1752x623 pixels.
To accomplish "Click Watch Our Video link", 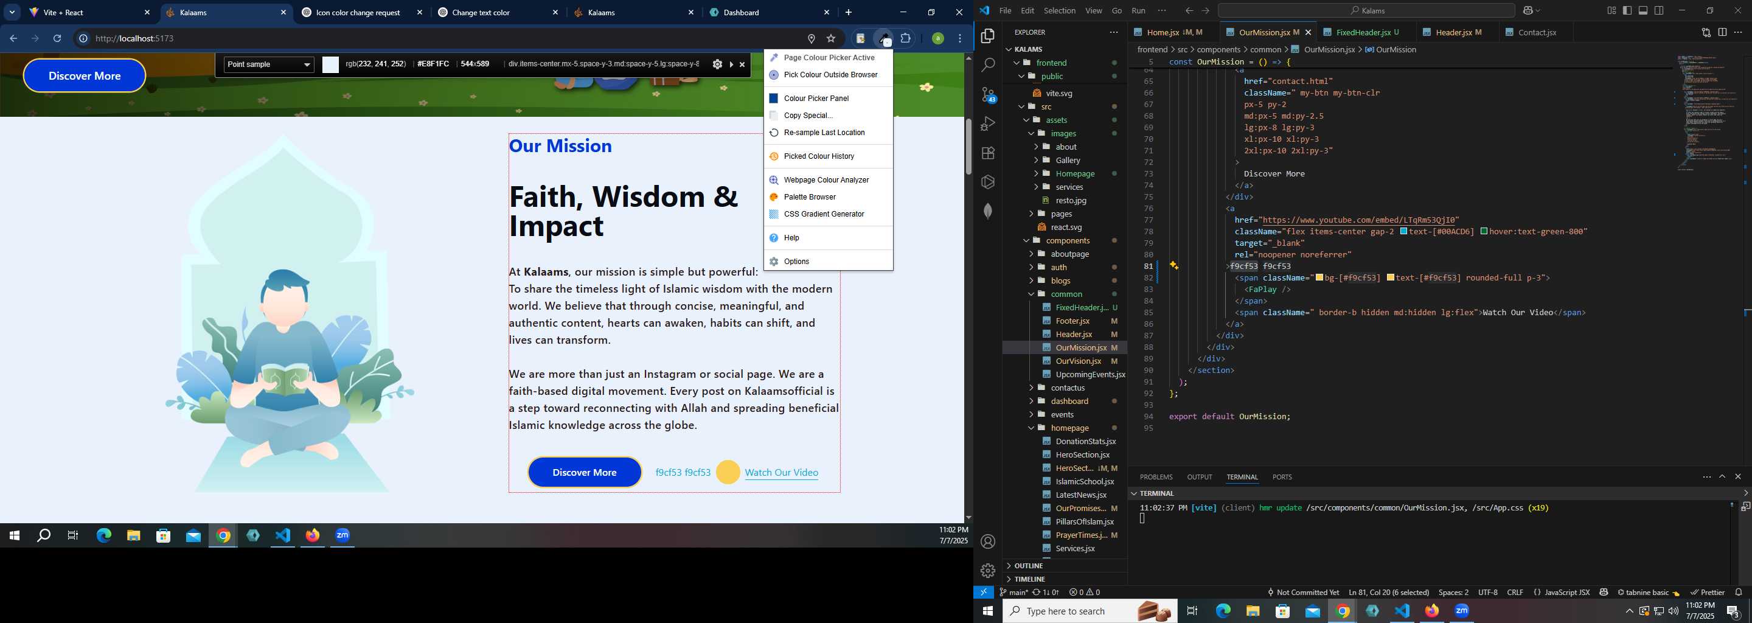I will pos(782,473).
